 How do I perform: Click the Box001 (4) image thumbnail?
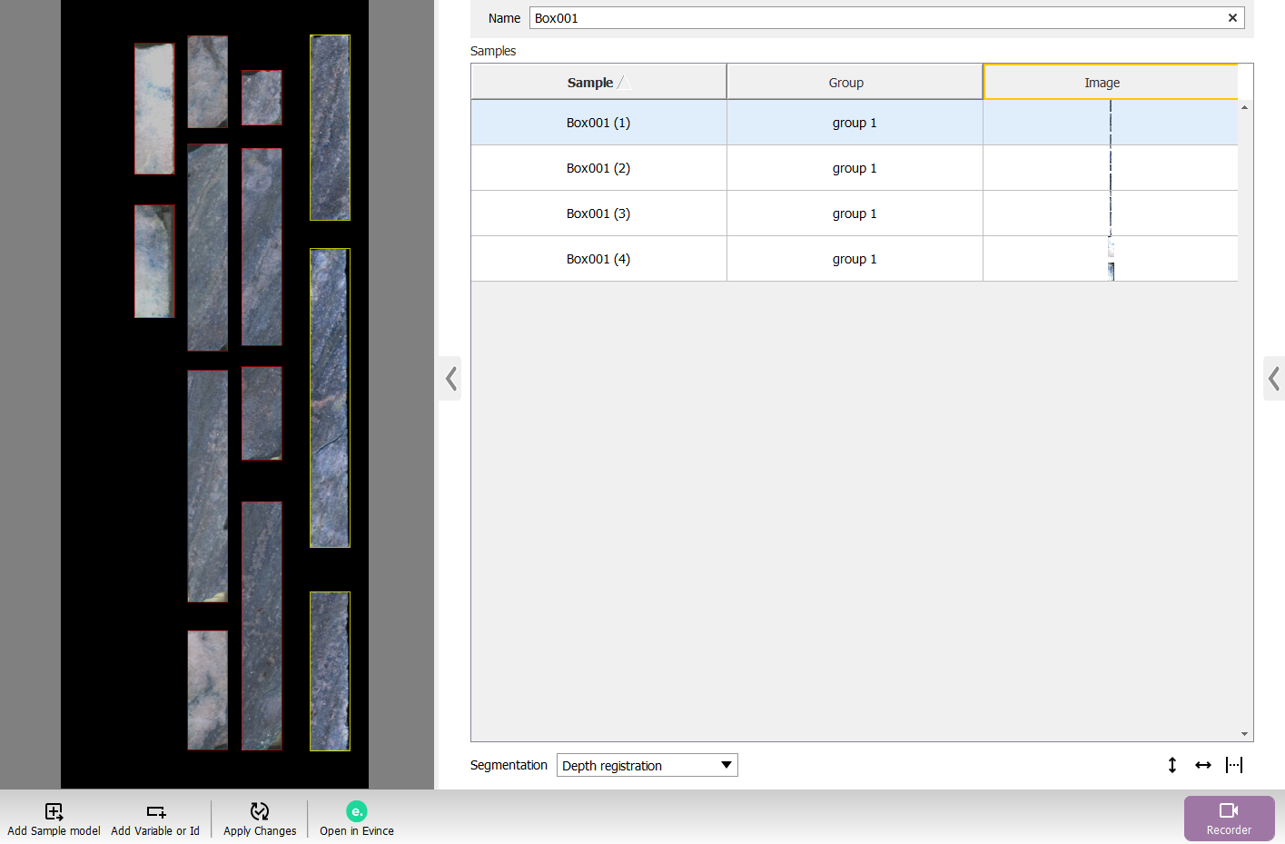(1111, 259)
